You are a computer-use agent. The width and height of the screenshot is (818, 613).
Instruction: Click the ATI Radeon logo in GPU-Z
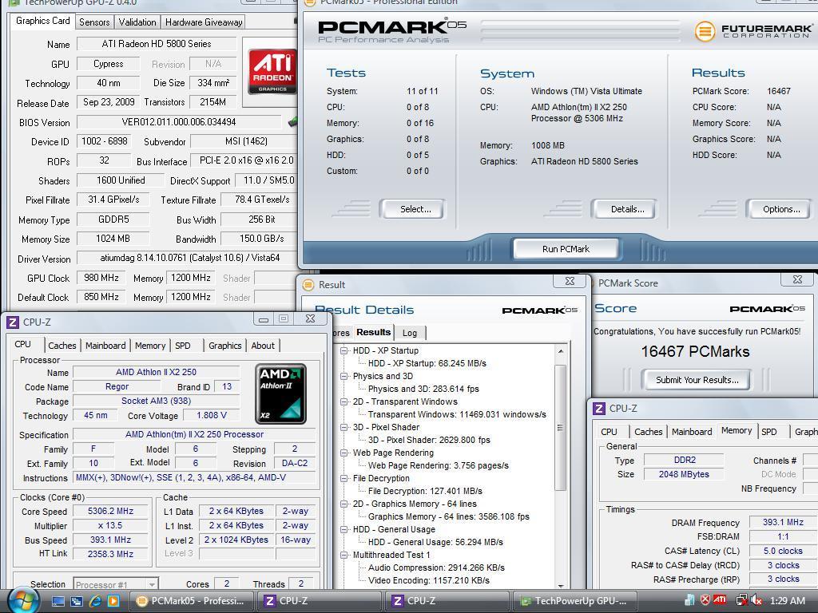tap(272, 71)
